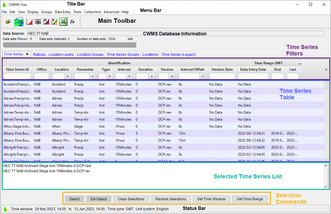Click the Restore Selections button
Image resolution: width=331 pixels, height=214 pixels.
pyautogui.click(x=171, y=199)
